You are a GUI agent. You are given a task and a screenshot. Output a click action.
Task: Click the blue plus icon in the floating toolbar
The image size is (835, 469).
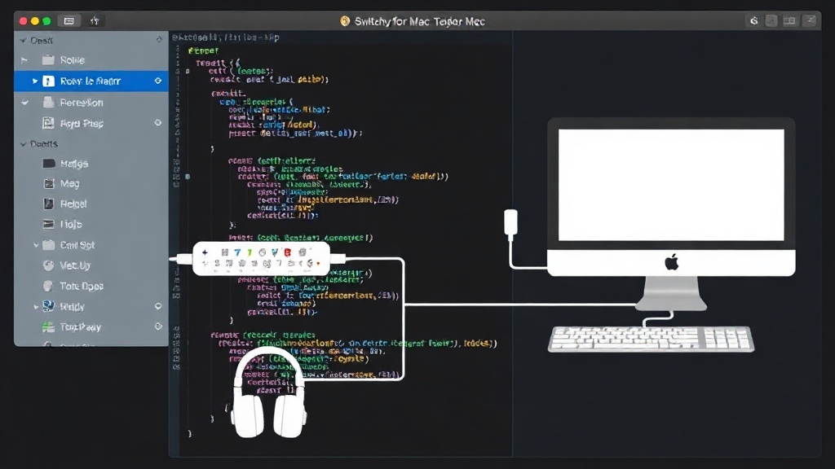205,252
